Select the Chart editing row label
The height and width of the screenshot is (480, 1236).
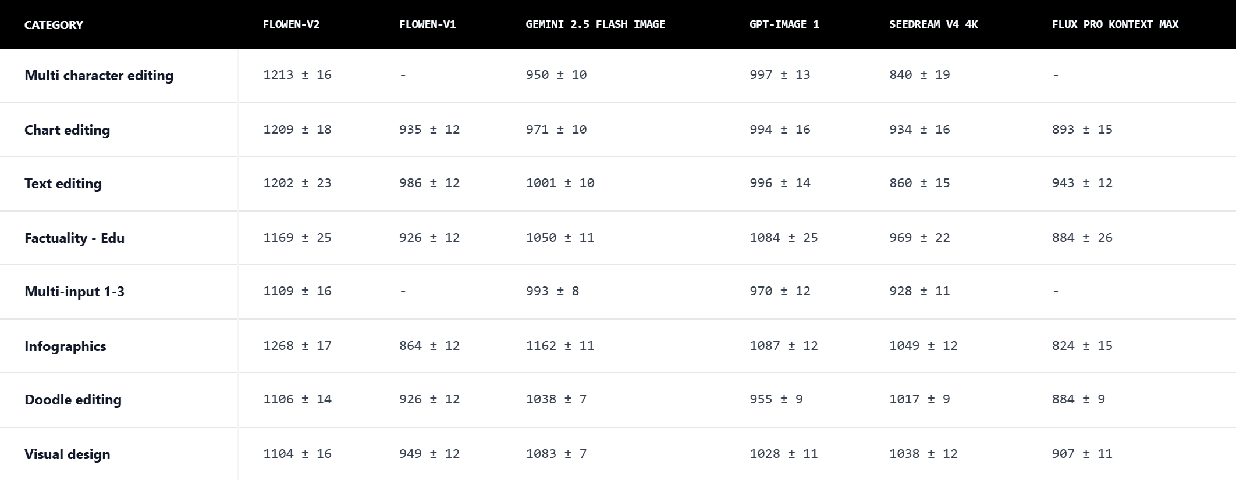67,130
